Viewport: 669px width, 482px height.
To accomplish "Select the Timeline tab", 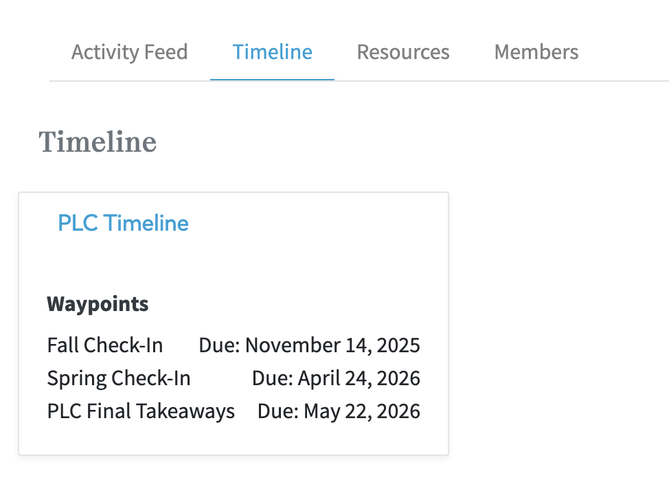I will (x=272, y=51).
